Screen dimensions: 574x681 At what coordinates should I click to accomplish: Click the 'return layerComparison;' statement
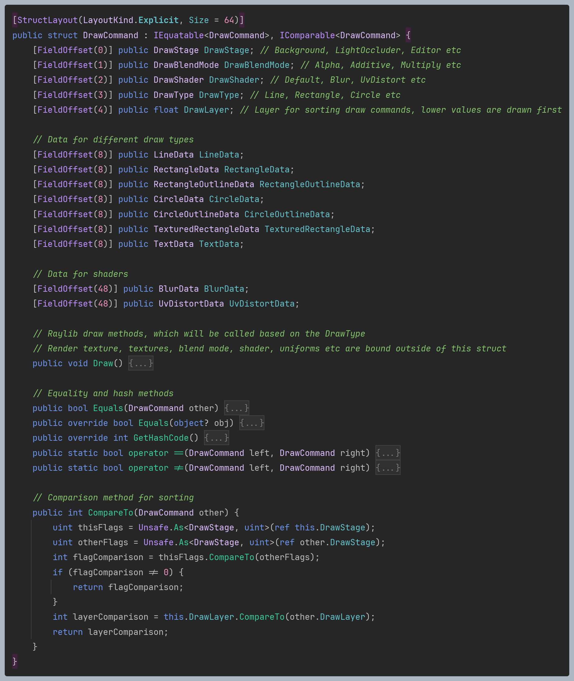pos(111,632)
